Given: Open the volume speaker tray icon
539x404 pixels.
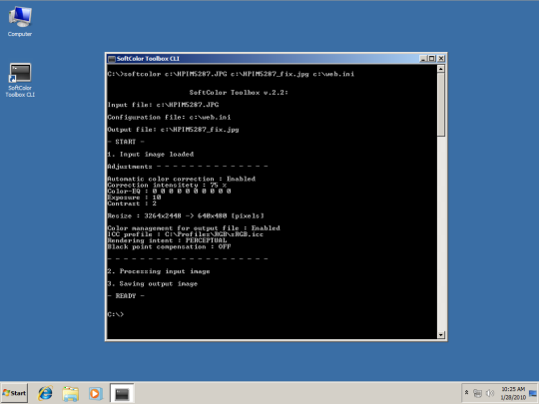Looking at the screenshot, I should click(x=489, y=393).
